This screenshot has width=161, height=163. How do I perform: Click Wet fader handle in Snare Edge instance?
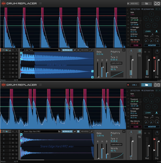tap(149, 146)
